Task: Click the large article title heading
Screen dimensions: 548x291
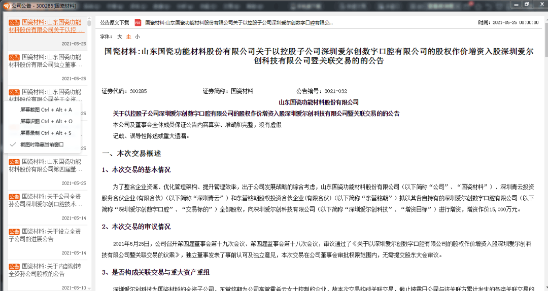Action: coord(319,56)
